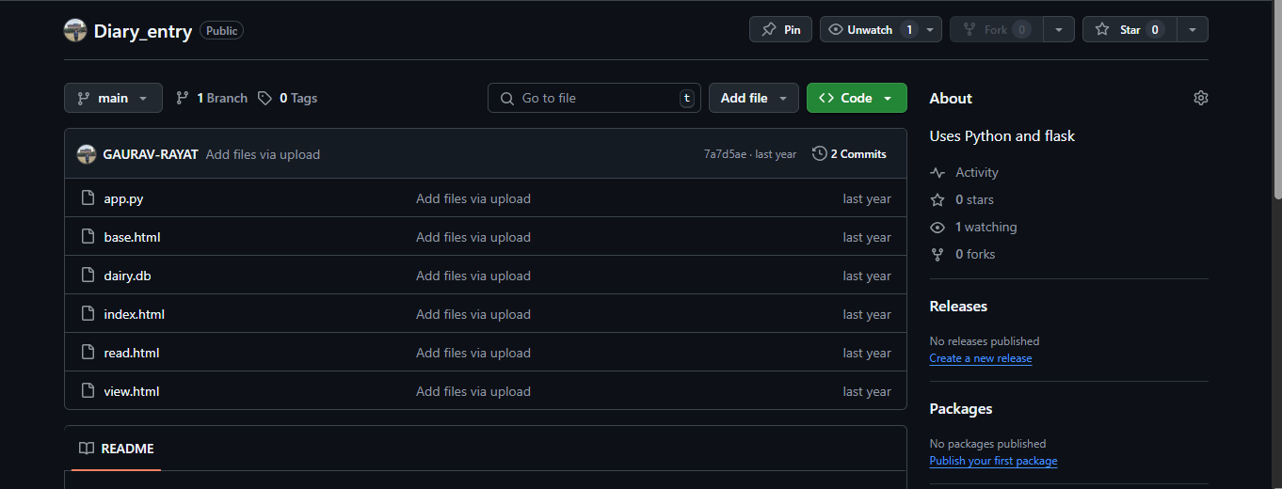Star the repository with the Star button
This screenshot has height=489, width=1282.
[1130, 29]
